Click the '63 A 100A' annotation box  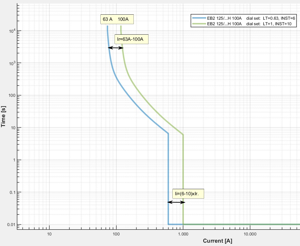point(117,19)
